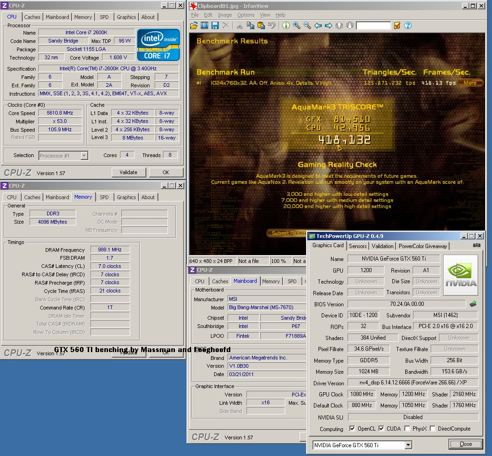Click the Undo arrow icon
The width and height of the screenshot is (492, 456).
pos(272,25)
